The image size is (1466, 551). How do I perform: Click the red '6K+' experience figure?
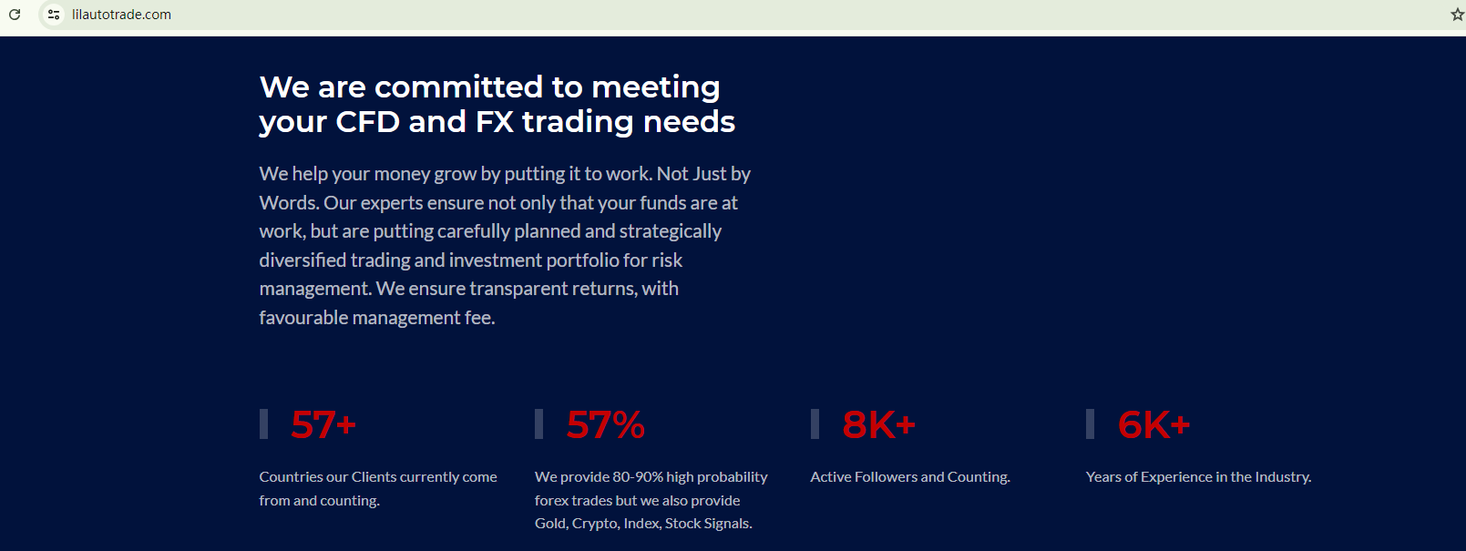coord(1153,425)
